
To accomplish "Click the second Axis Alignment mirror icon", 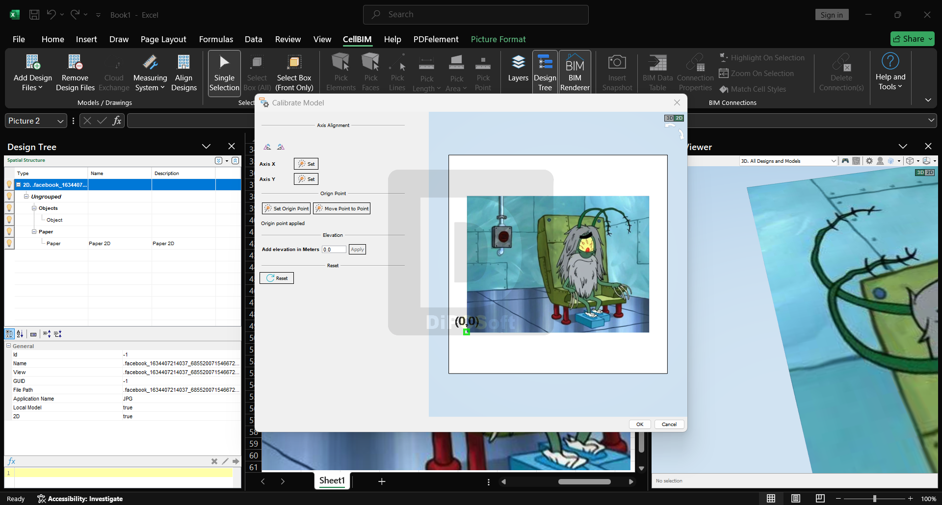I will click(x=281, y=147).
